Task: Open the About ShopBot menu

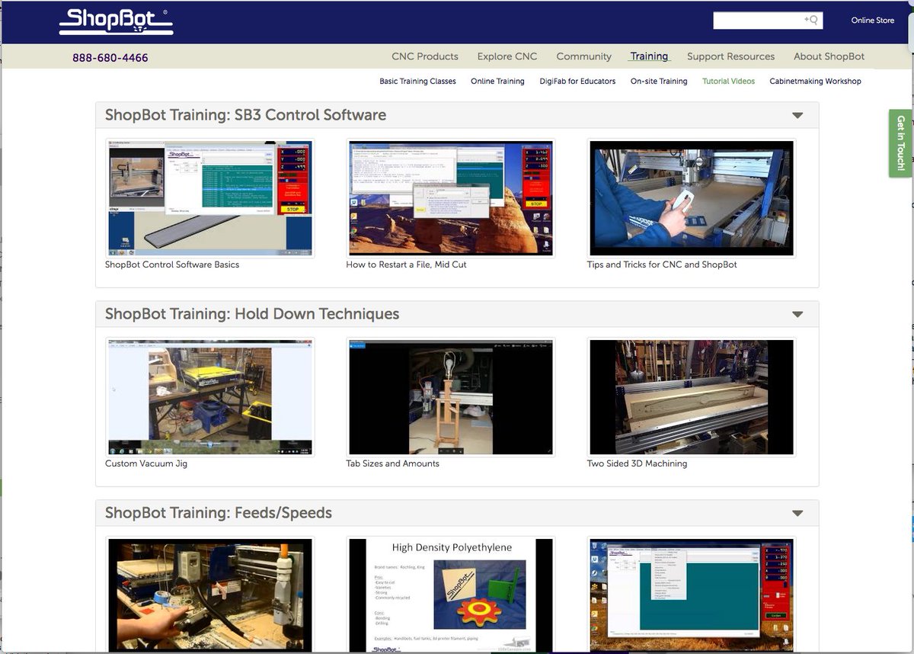Action: point(829,56)
